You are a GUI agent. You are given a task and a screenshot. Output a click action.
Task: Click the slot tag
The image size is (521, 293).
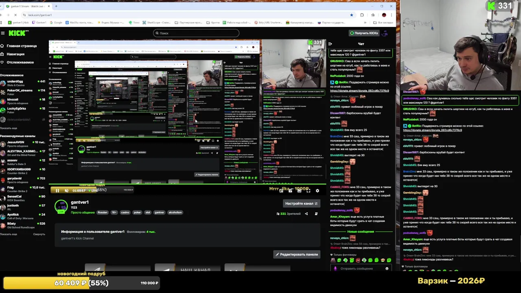pos(148,212)
